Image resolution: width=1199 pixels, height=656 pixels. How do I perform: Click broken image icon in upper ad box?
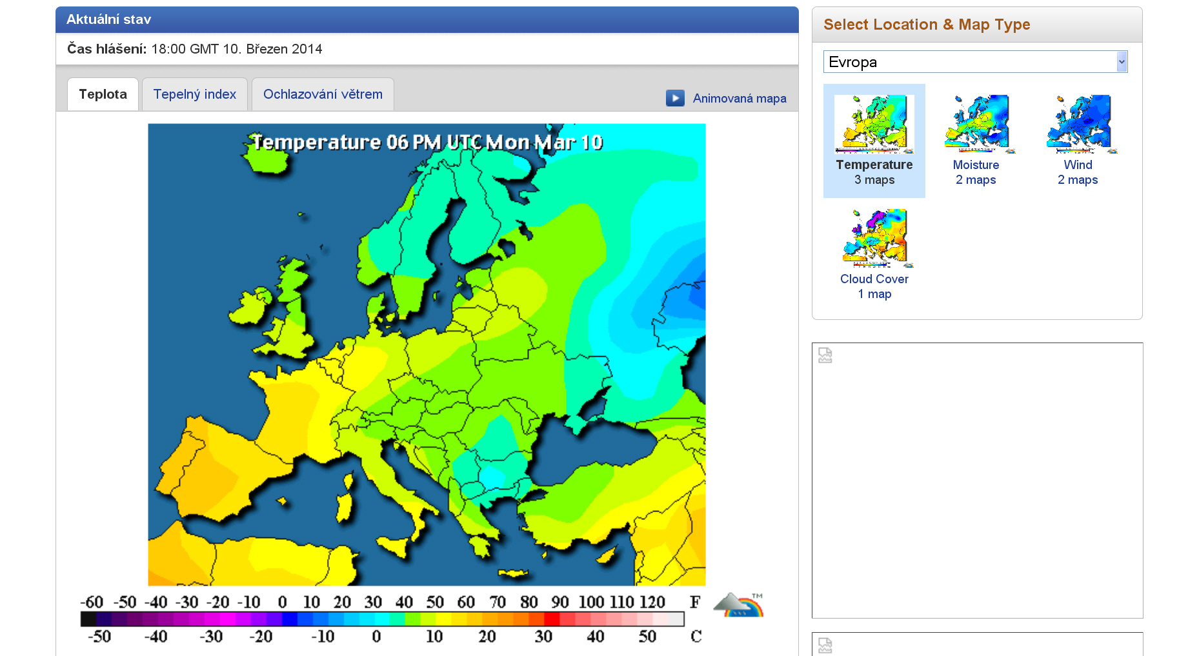coord(825,355)
